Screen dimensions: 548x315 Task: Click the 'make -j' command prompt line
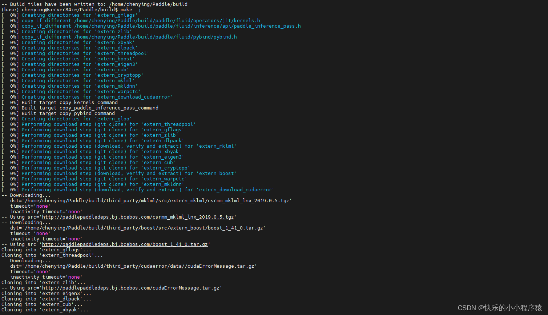[71, 9]
